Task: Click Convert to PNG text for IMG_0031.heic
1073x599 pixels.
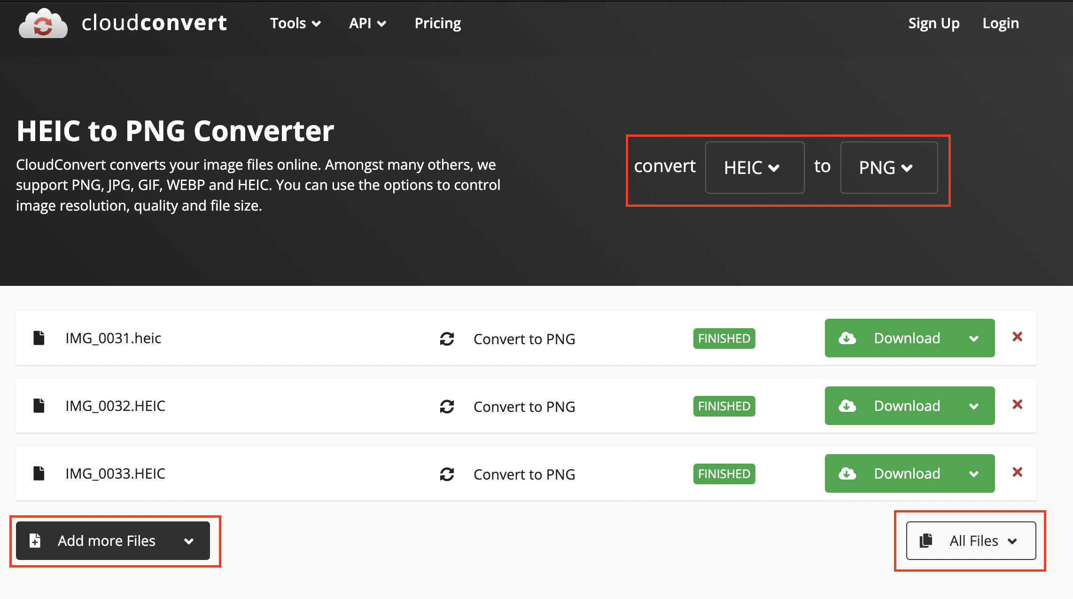Action: click(524, 339)
